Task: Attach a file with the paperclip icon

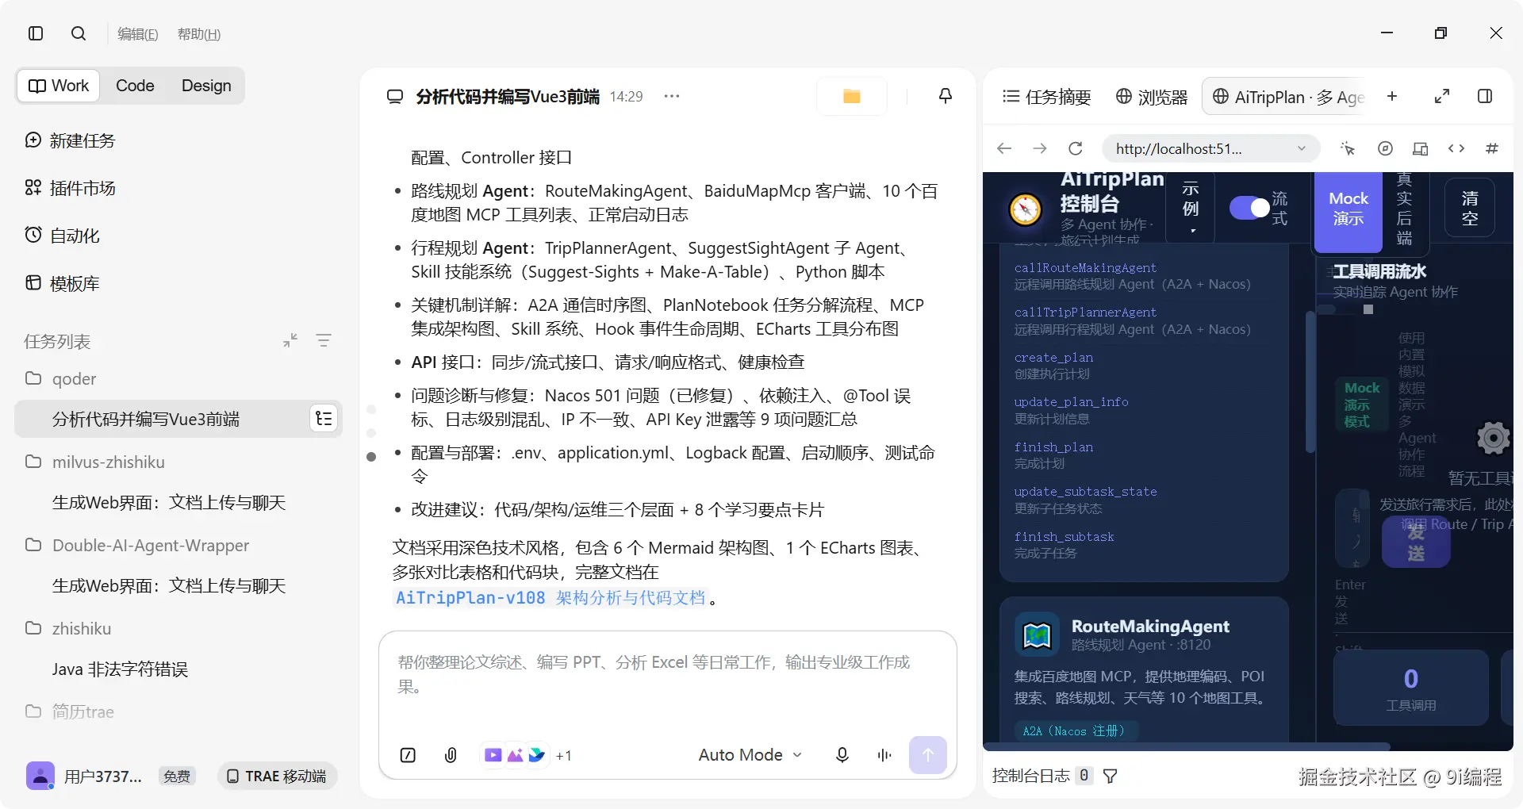Action: tap(451, 755)
